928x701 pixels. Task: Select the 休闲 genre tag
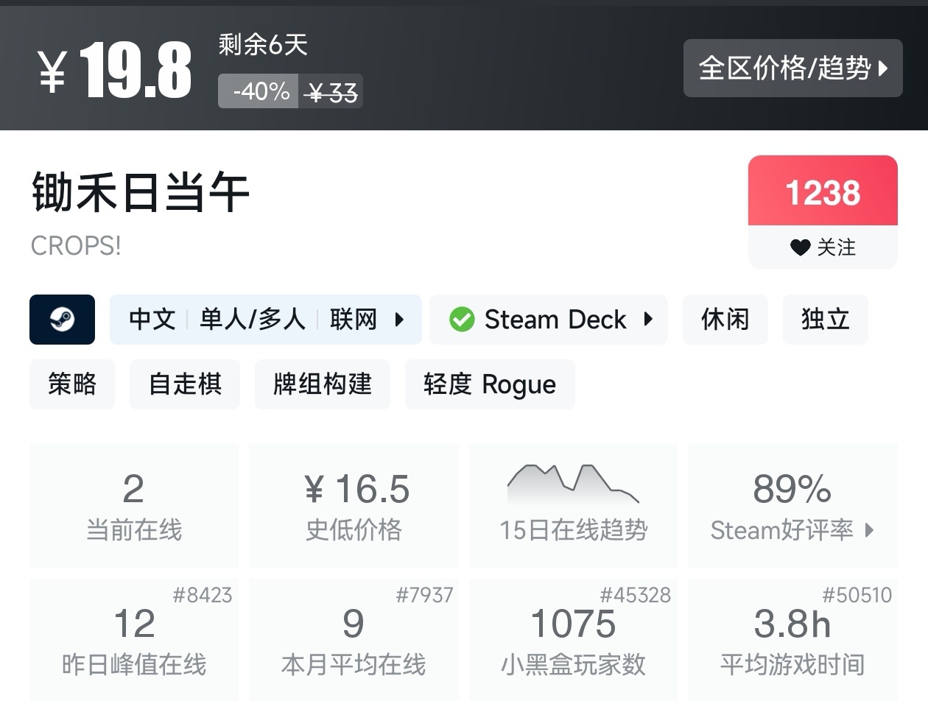click(x=725, y=320)
